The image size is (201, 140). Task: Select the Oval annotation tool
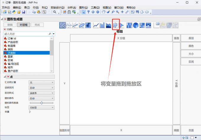pos(147,12)
